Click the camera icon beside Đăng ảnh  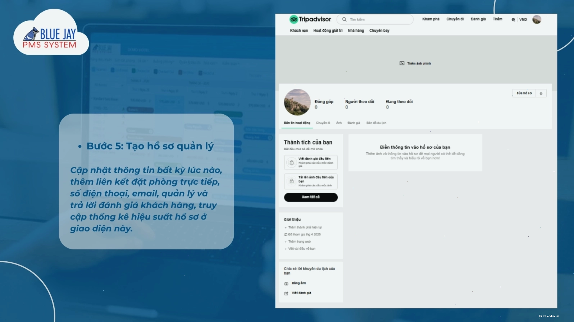[286, 284]
